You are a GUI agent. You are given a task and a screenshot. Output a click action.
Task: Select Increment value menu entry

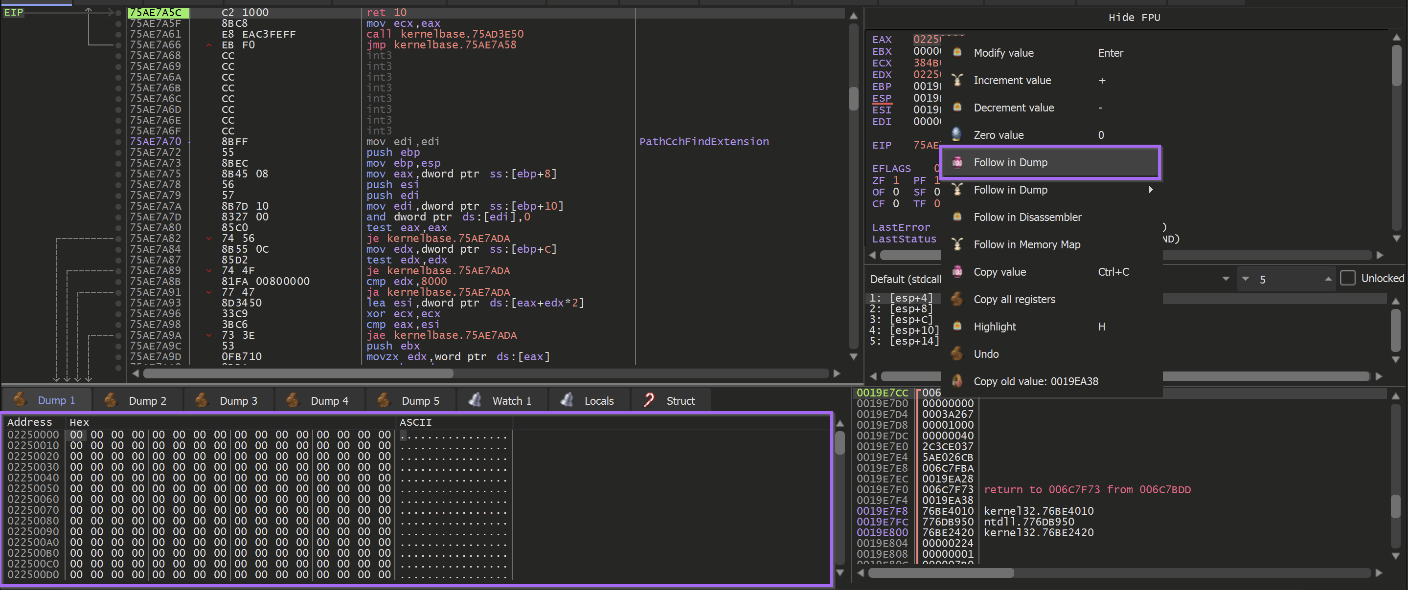[1012, 80]
